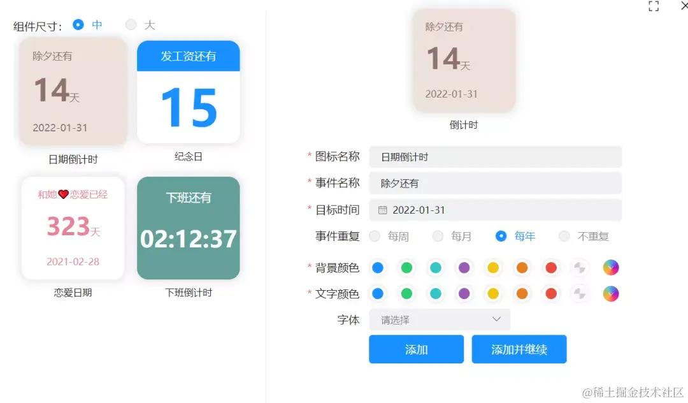The image size is (688, 403).
Task: Pick red text color swatch
Action: (550, 293)
